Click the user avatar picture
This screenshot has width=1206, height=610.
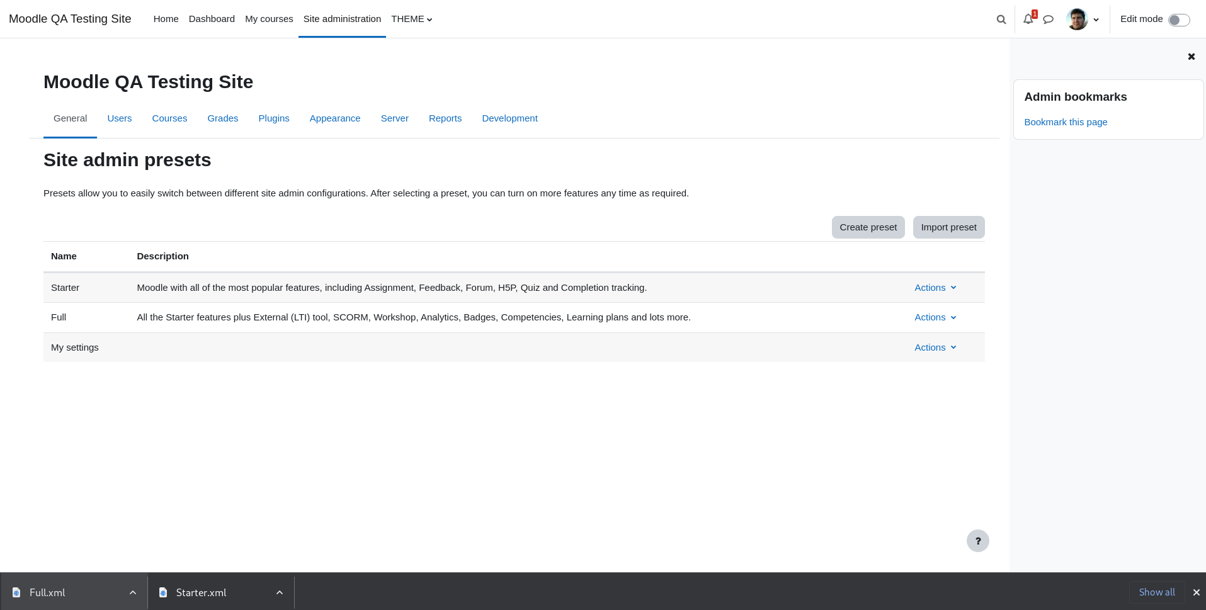[1078, 19]
